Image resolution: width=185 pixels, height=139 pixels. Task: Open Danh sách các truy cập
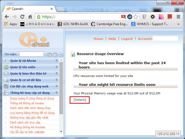click(x=25, y=122)
